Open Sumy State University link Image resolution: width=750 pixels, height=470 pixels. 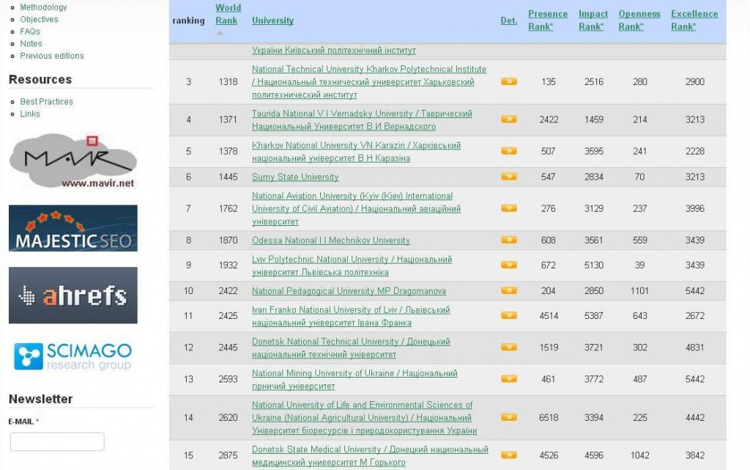295,177
